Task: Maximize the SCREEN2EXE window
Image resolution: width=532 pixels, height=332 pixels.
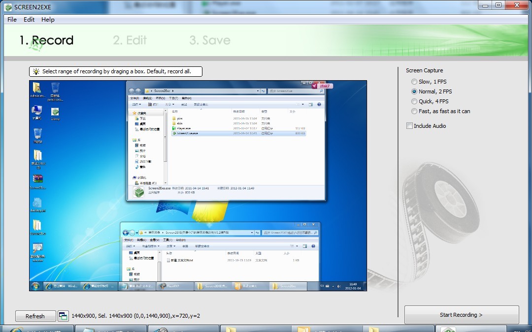Action: 499,5
